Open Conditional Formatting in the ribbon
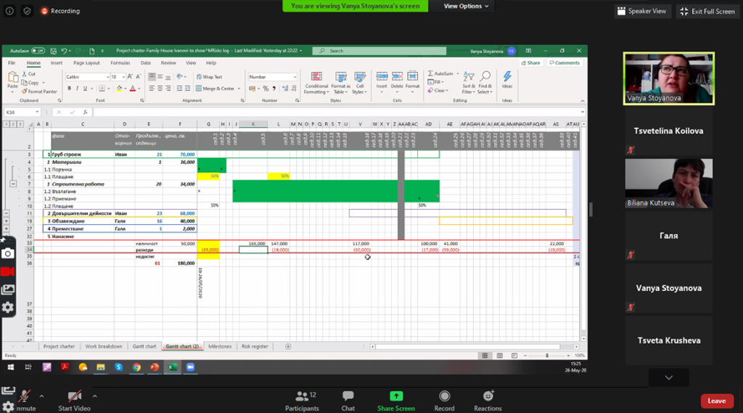Image resolution: width=743 pixels, height=413 pixels. click(x=316, y=83)
